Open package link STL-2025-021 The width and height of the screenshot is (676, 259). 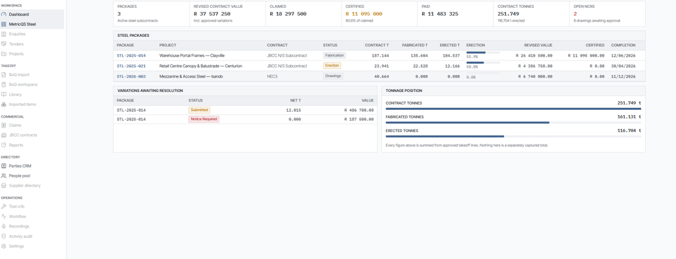coord(131,66)
